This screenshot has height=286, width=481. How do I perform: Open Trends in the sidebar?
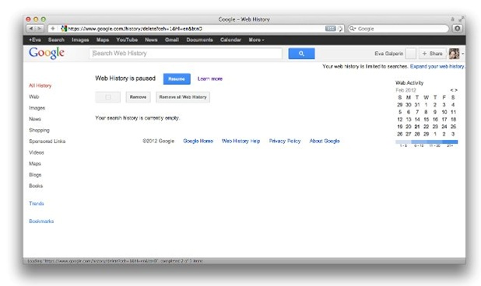(37, 204)
